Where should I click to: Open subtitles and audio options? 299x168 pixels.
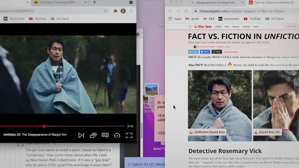tap(105, 135)
